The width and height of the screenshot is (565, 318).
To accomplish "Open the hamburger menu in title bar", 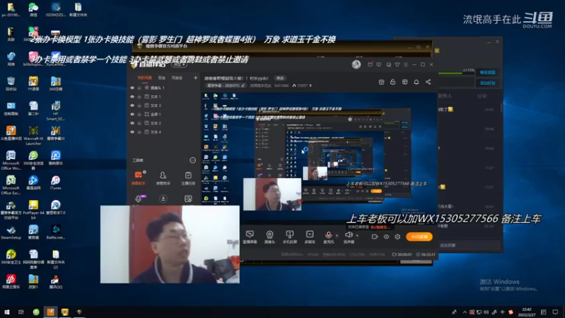I will coord(405,64).
